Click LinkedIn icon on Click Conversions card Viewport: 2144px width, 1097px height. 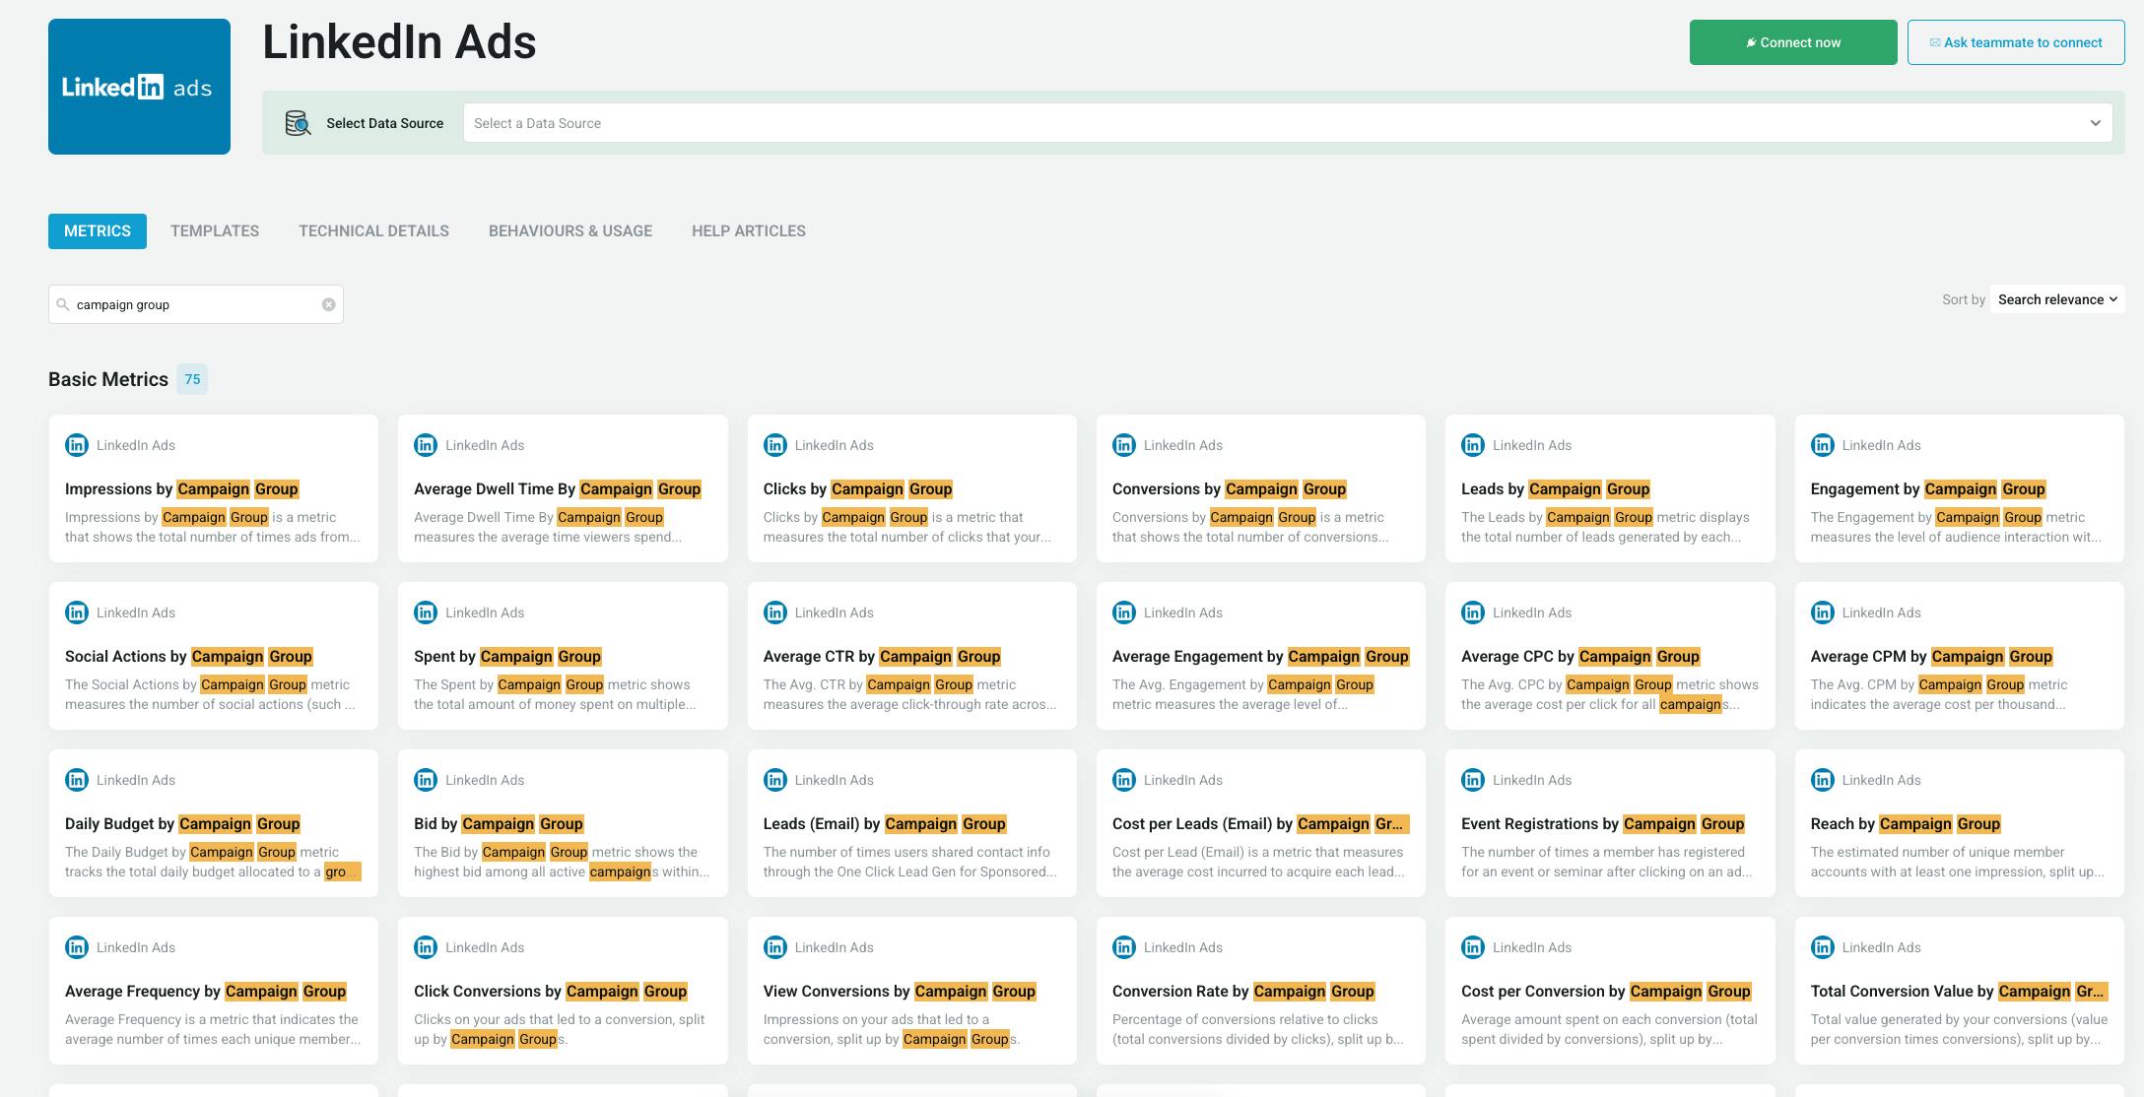click(x=426, y=947)
